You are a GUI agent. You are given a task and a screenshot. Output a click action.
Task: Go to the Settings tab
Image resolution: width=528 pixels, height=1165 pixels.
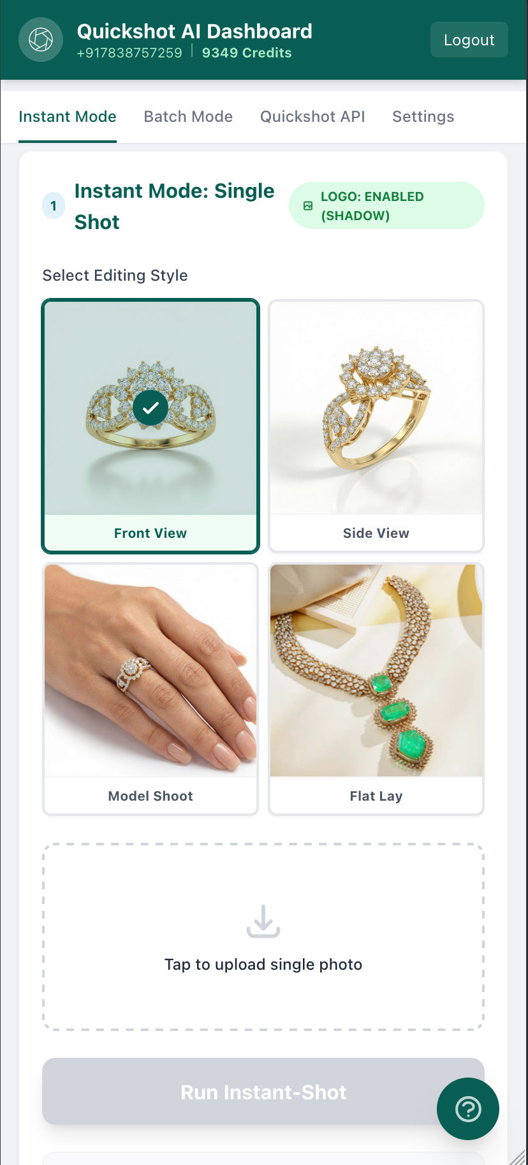(x=423, y=117)
